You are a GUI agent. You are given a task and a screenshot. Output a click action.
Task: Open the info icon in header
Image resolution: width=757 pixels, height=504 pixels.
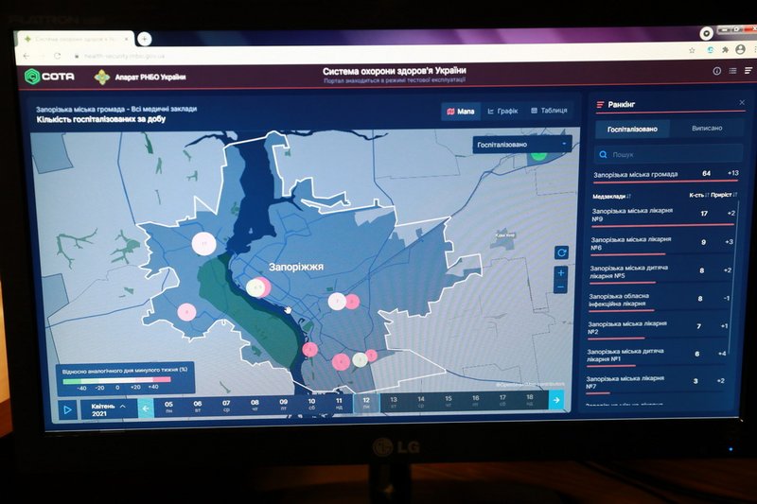coord(716,71)
